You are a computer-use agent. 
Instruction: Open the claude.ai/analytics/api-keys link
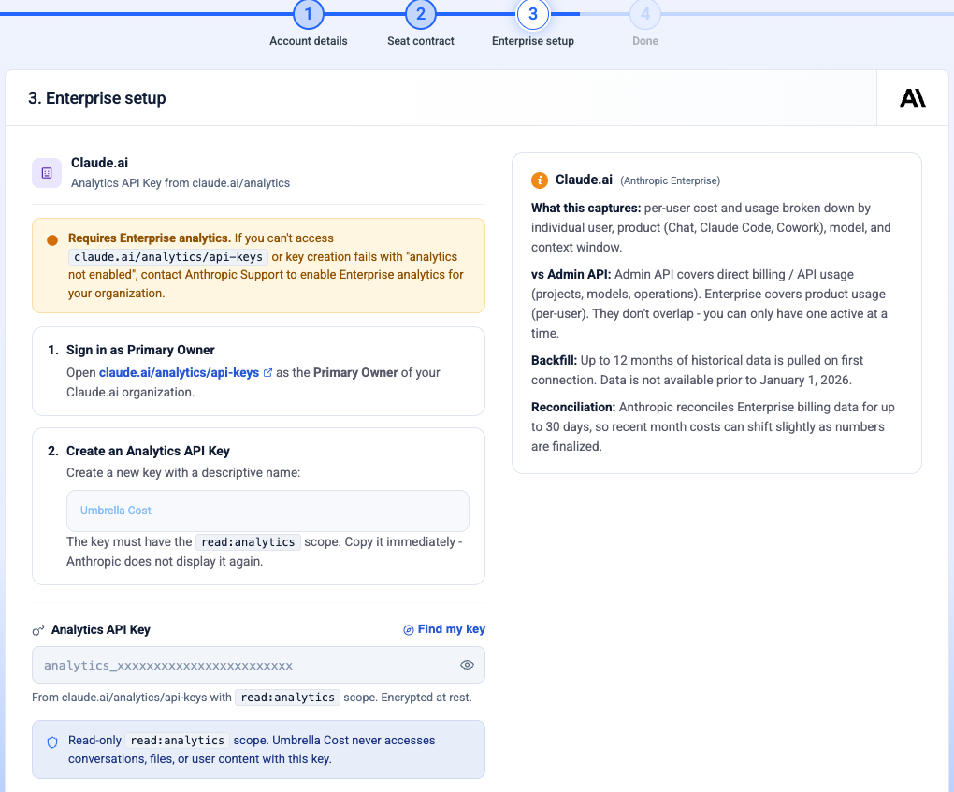pyautogui.click(x=179, y=372)
